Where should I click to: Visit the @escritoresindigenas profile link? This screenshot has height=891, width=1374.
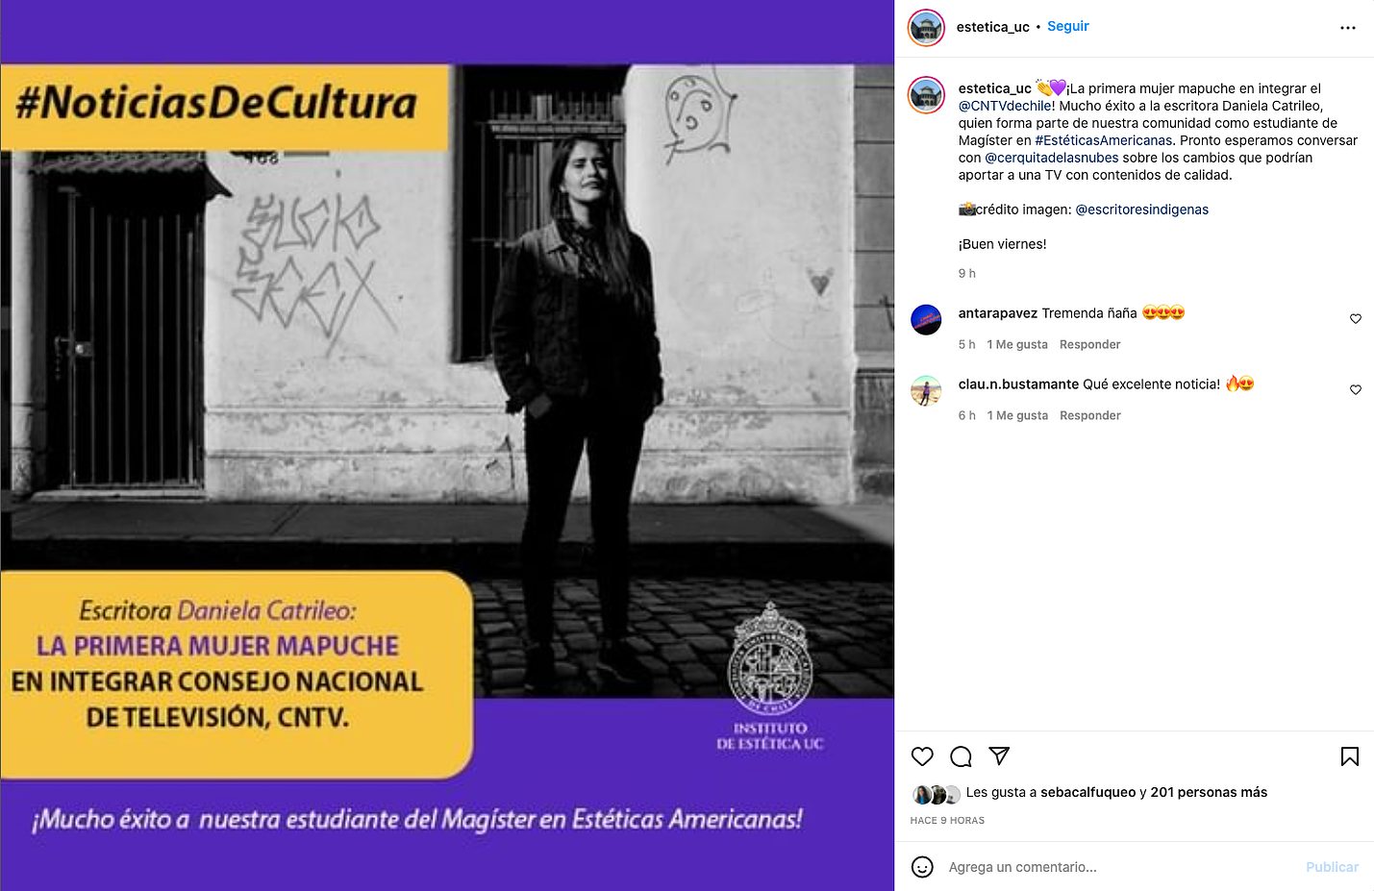[x=1141, y=210]
